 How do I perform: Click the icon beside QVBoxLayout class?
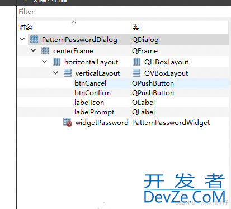[x=136, y=73]
